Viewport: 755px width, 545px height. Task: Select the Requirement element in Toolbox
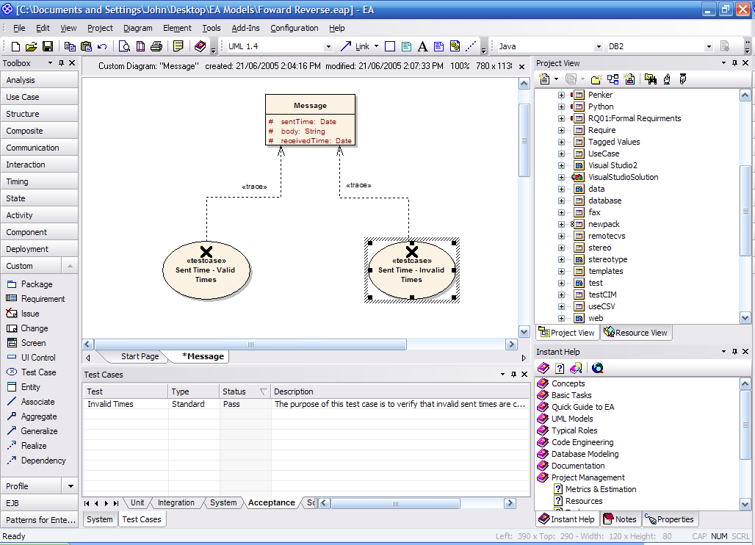click(x=43, y=299)
